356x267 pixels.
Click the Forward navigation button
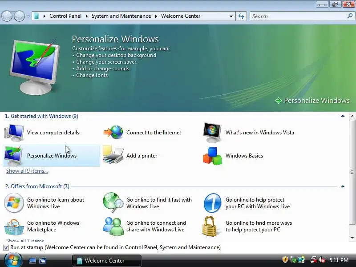click(x=20, y=16)
